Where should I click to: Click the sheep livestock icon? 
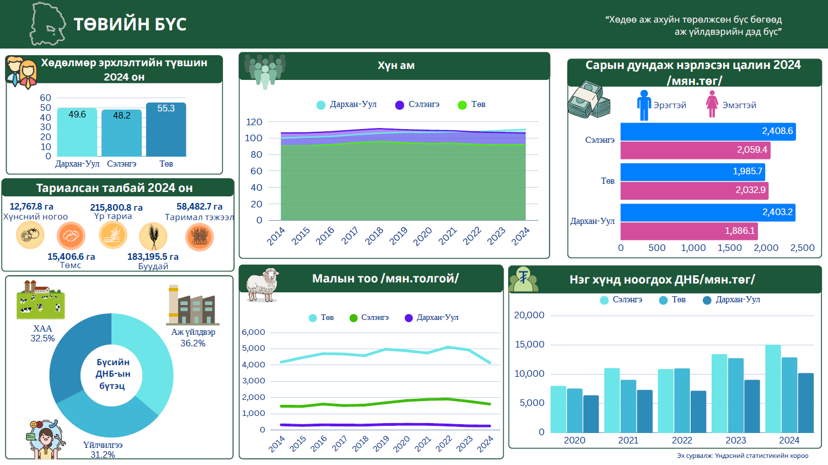point(263,285)
